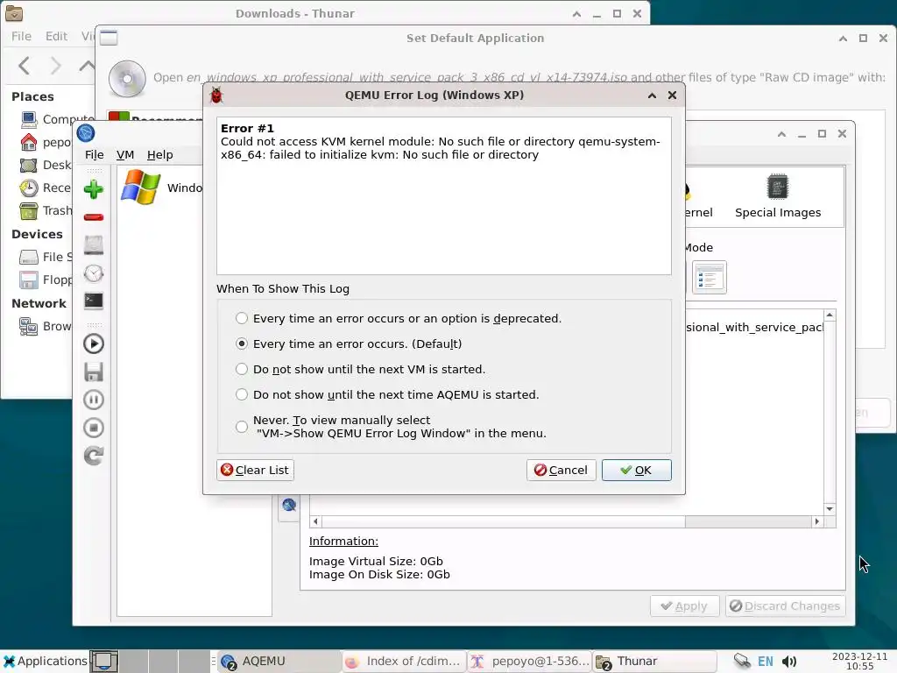The width and height of the screenshot is (897, 673).
Task: Roll up the QEMU Error Log window
Action: pyautogui.click(x=652, y=96)
